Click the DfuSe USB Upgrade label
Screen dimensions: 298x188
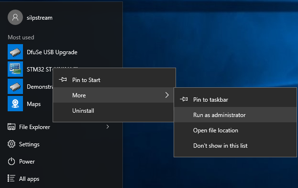(x=52, y=52)
